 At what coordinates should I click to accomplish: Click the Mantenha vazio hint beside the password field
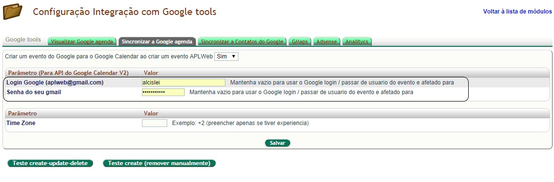pyautogui.click(x=301, y=93)
